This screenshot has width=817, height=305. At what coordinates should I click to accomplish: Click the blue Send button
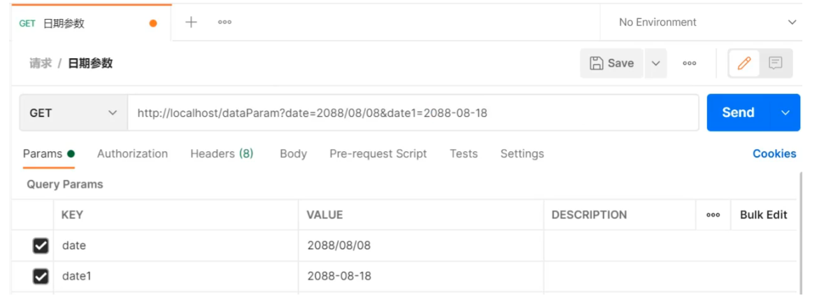[739, 113]
